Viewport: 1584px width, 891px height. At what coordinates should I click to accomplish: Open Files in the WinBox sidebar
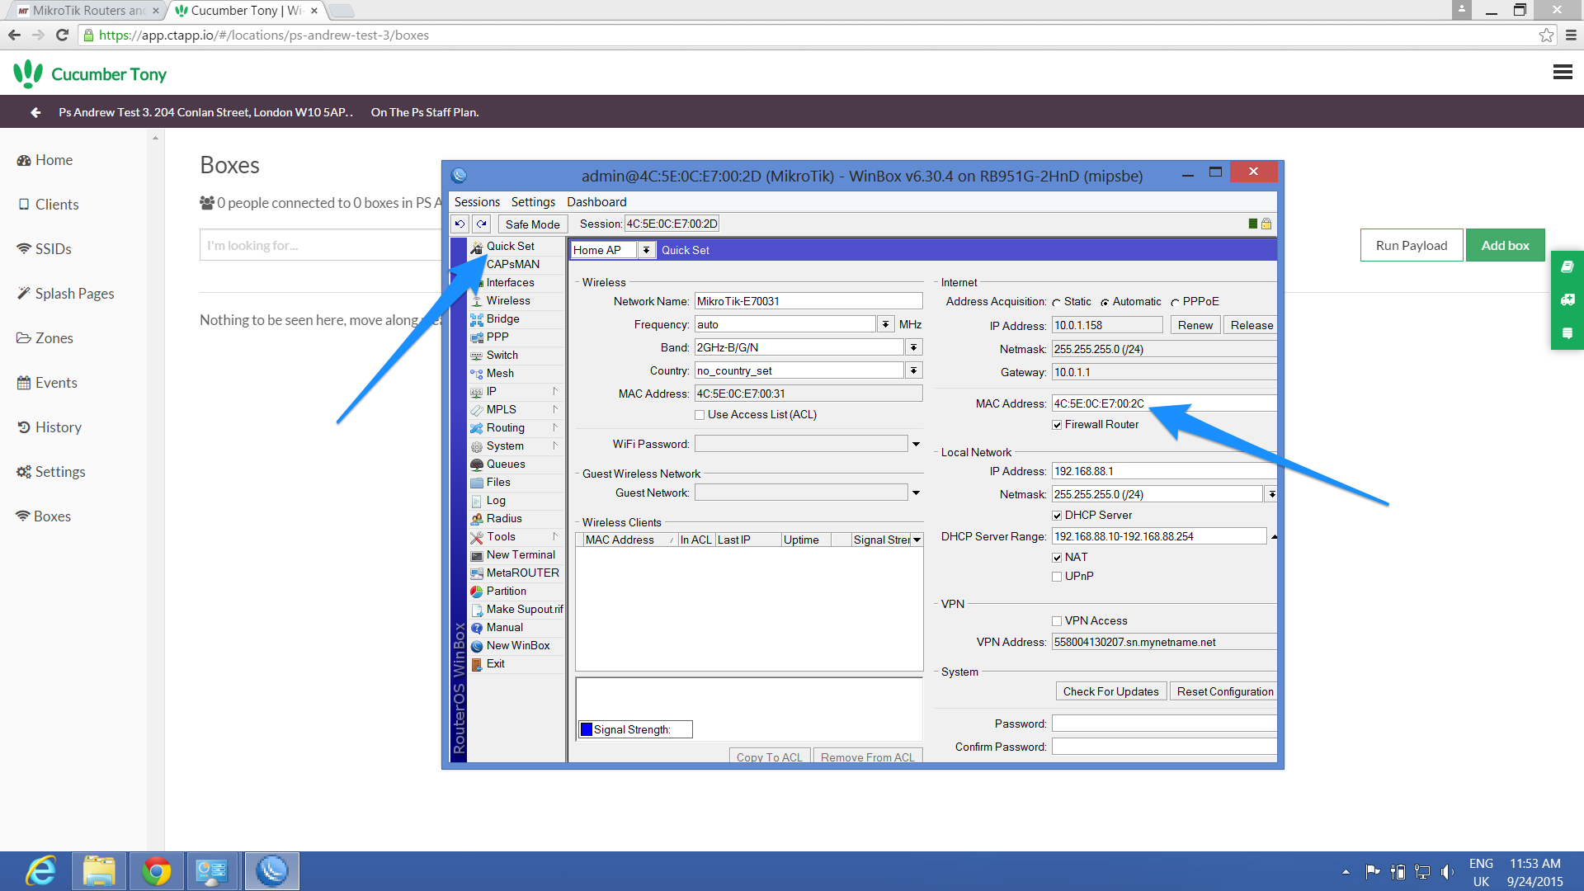pos(498,482)
